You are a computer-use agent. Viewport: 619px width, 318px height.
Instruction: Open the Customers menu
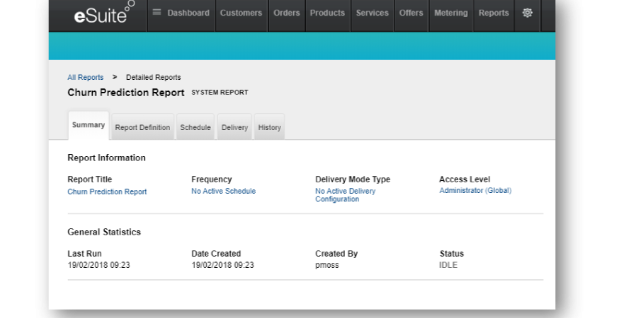tap(241, 13)
